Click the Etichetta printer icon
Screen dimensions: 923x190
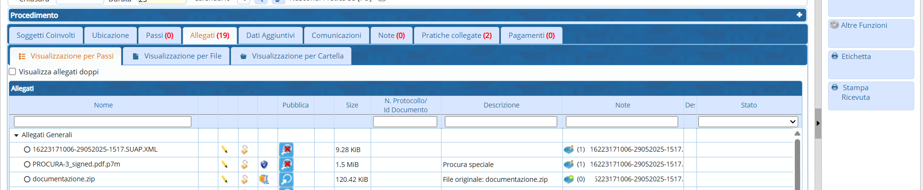pos(835,56)
